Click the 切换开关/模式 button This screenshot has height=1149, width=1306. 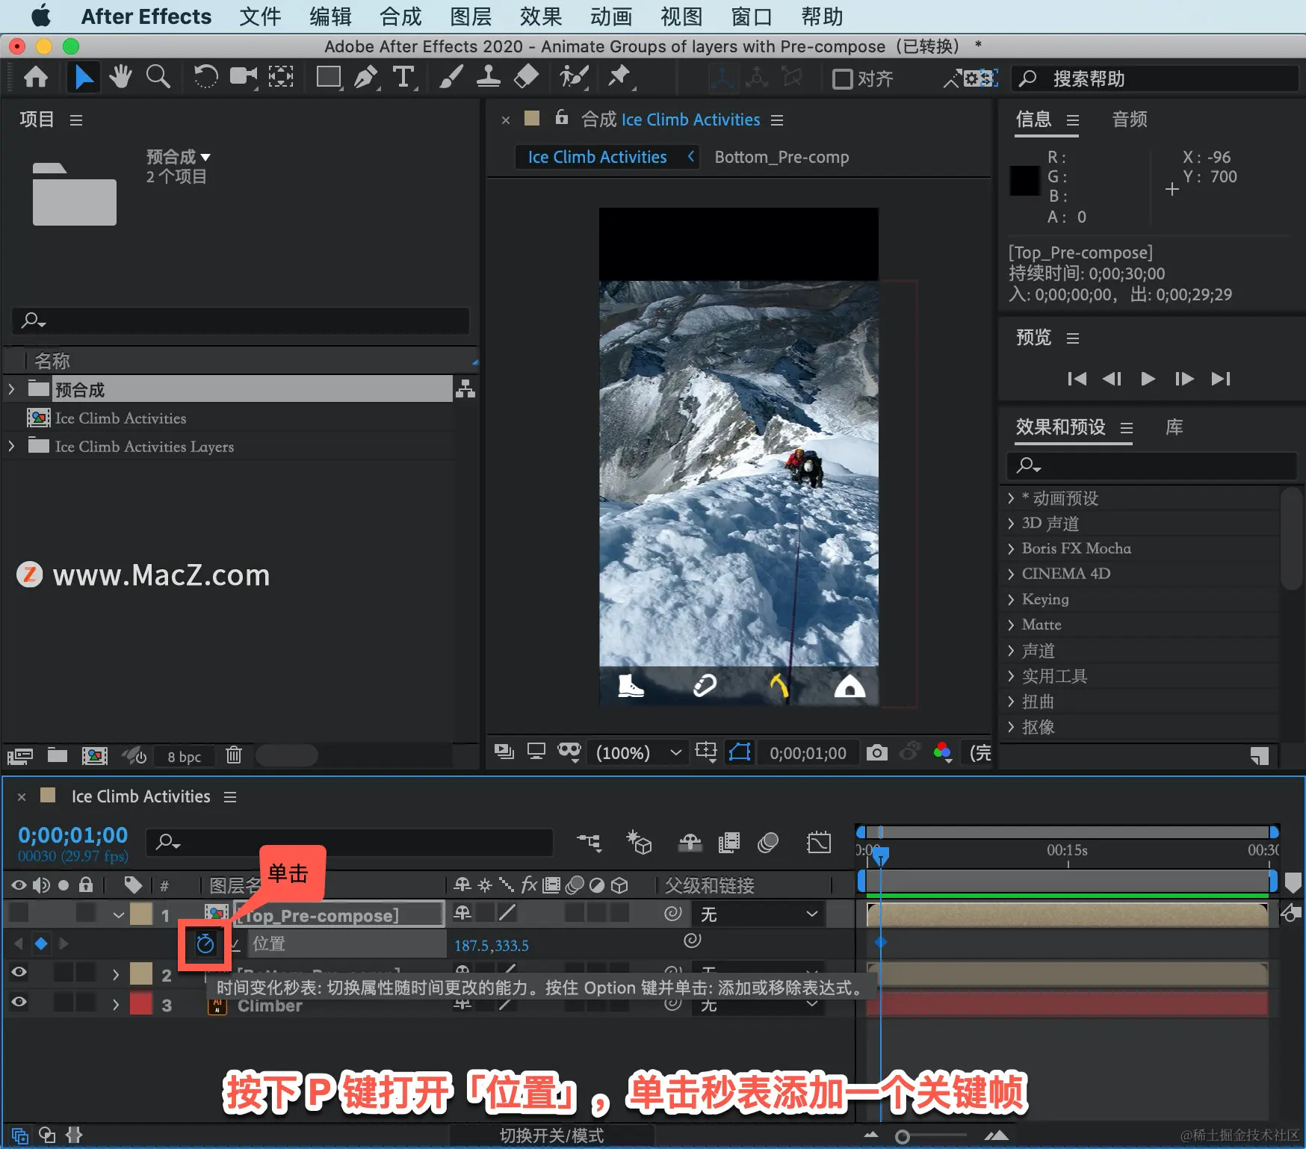(x=551, y=1136)
